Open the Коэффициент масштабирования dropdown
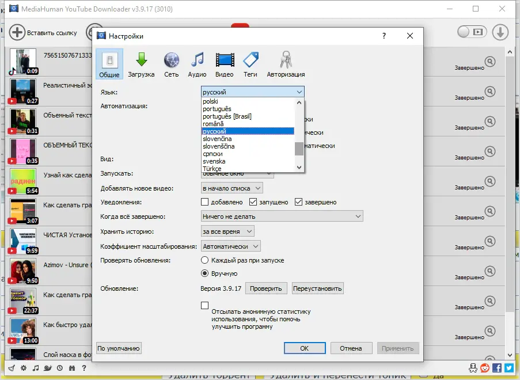Viewport: 520px width, 380px height. coord(230,246)
